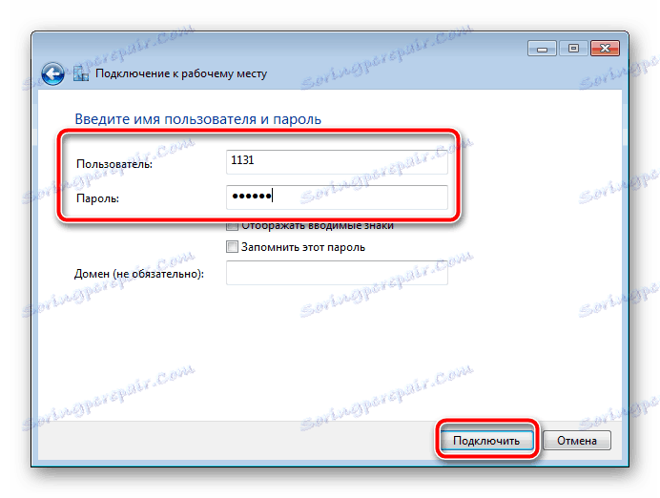Viewport: 660px width, 498px height.
Task: Click the Домен (не обязательно) field
Action: click(x=337, y=273)
